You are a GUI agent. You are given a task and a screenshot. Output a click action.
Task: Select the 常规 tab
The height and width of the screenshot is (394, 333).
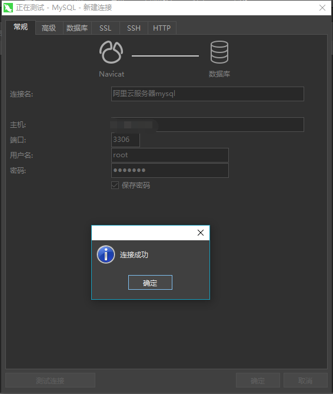(21, 27)
